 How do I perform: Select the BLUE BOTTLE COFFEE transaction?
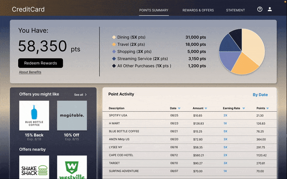point(189,131)
